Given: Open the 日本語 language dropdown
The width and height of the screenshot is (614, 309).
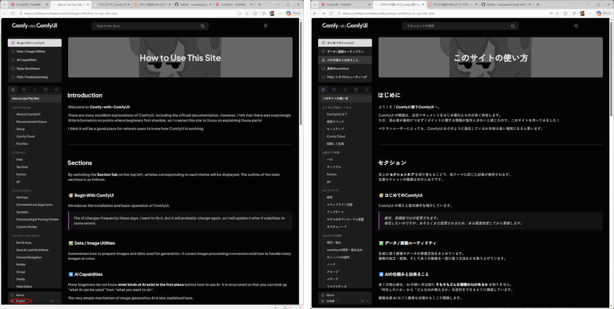Looking at the screenshot, I should [332, 301].
